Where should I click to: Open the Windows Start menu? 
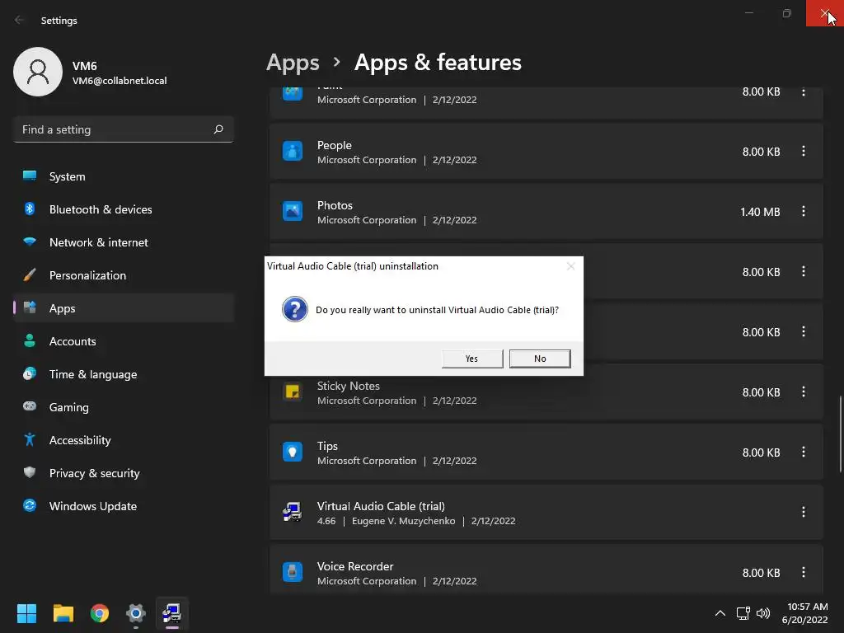tap(26, 613)
